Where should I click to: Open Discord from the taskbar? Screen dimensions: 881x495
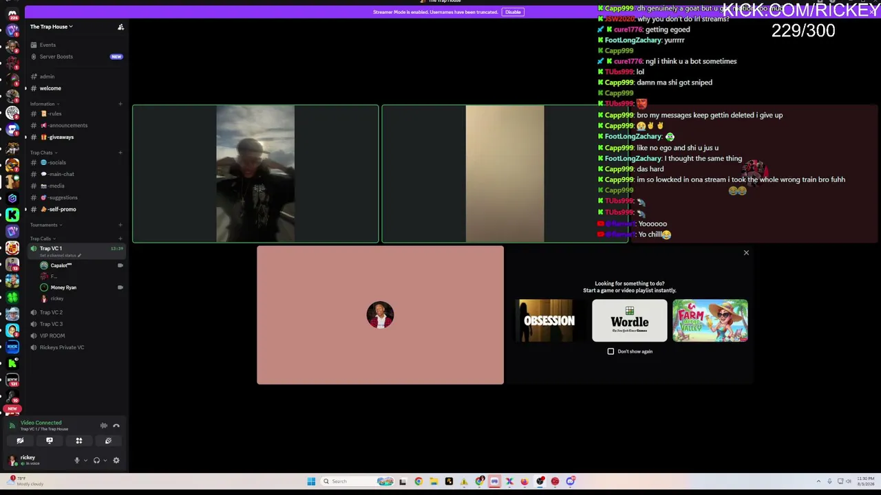pos(570,481)
